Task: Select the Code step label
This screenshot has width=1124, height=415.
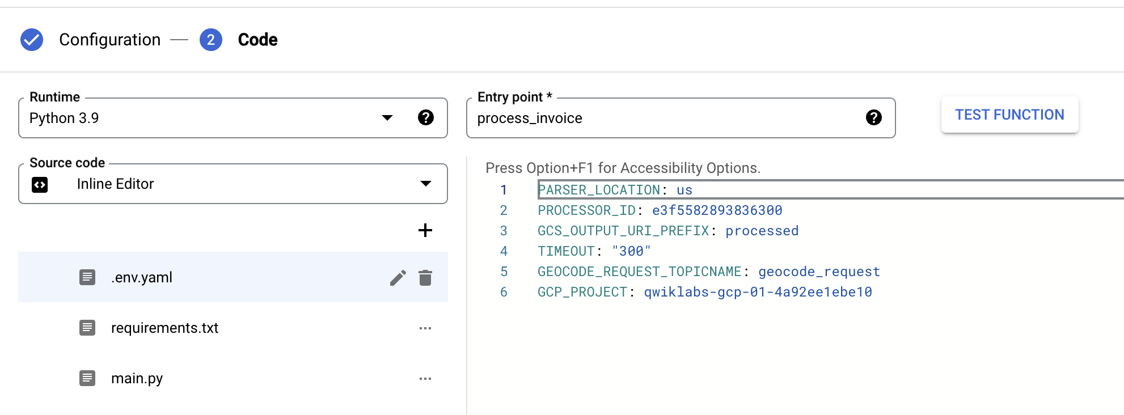Action: [x=257, y=40]
